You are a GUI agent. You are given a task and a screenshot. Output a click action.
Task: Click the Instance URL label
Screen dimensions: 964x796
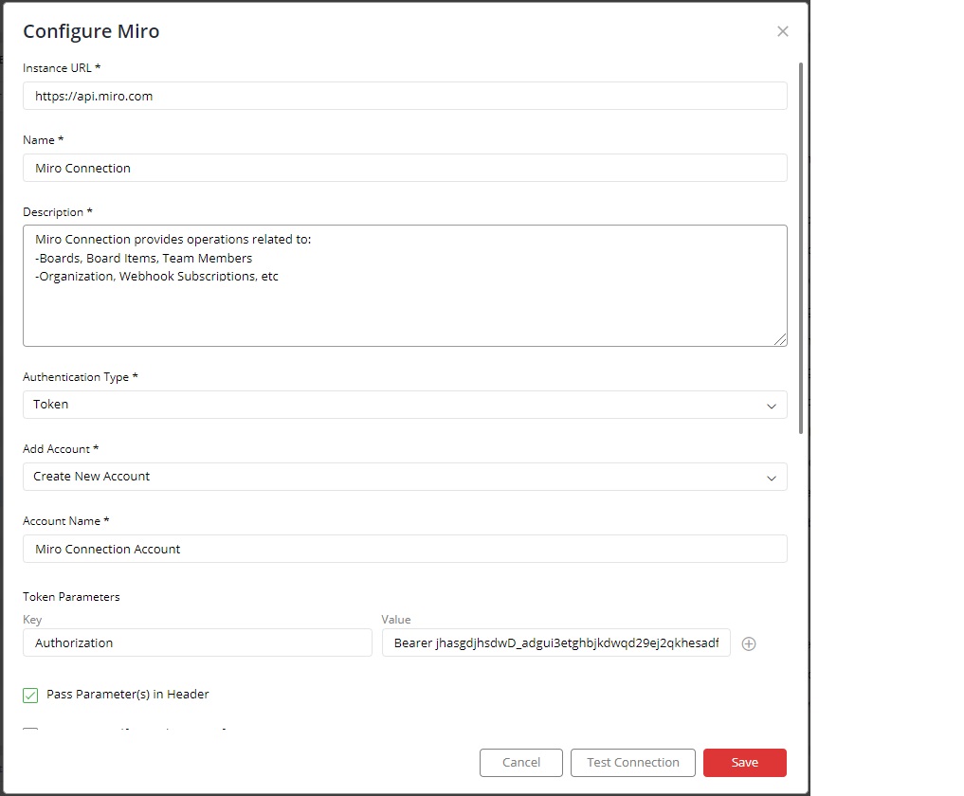point(62,67)
